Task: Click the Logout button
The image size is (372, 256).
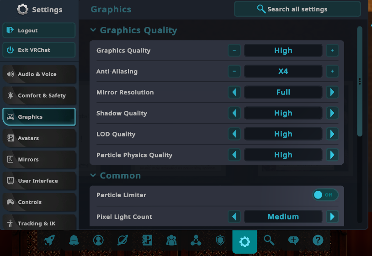Action: (x=39, y=30)
